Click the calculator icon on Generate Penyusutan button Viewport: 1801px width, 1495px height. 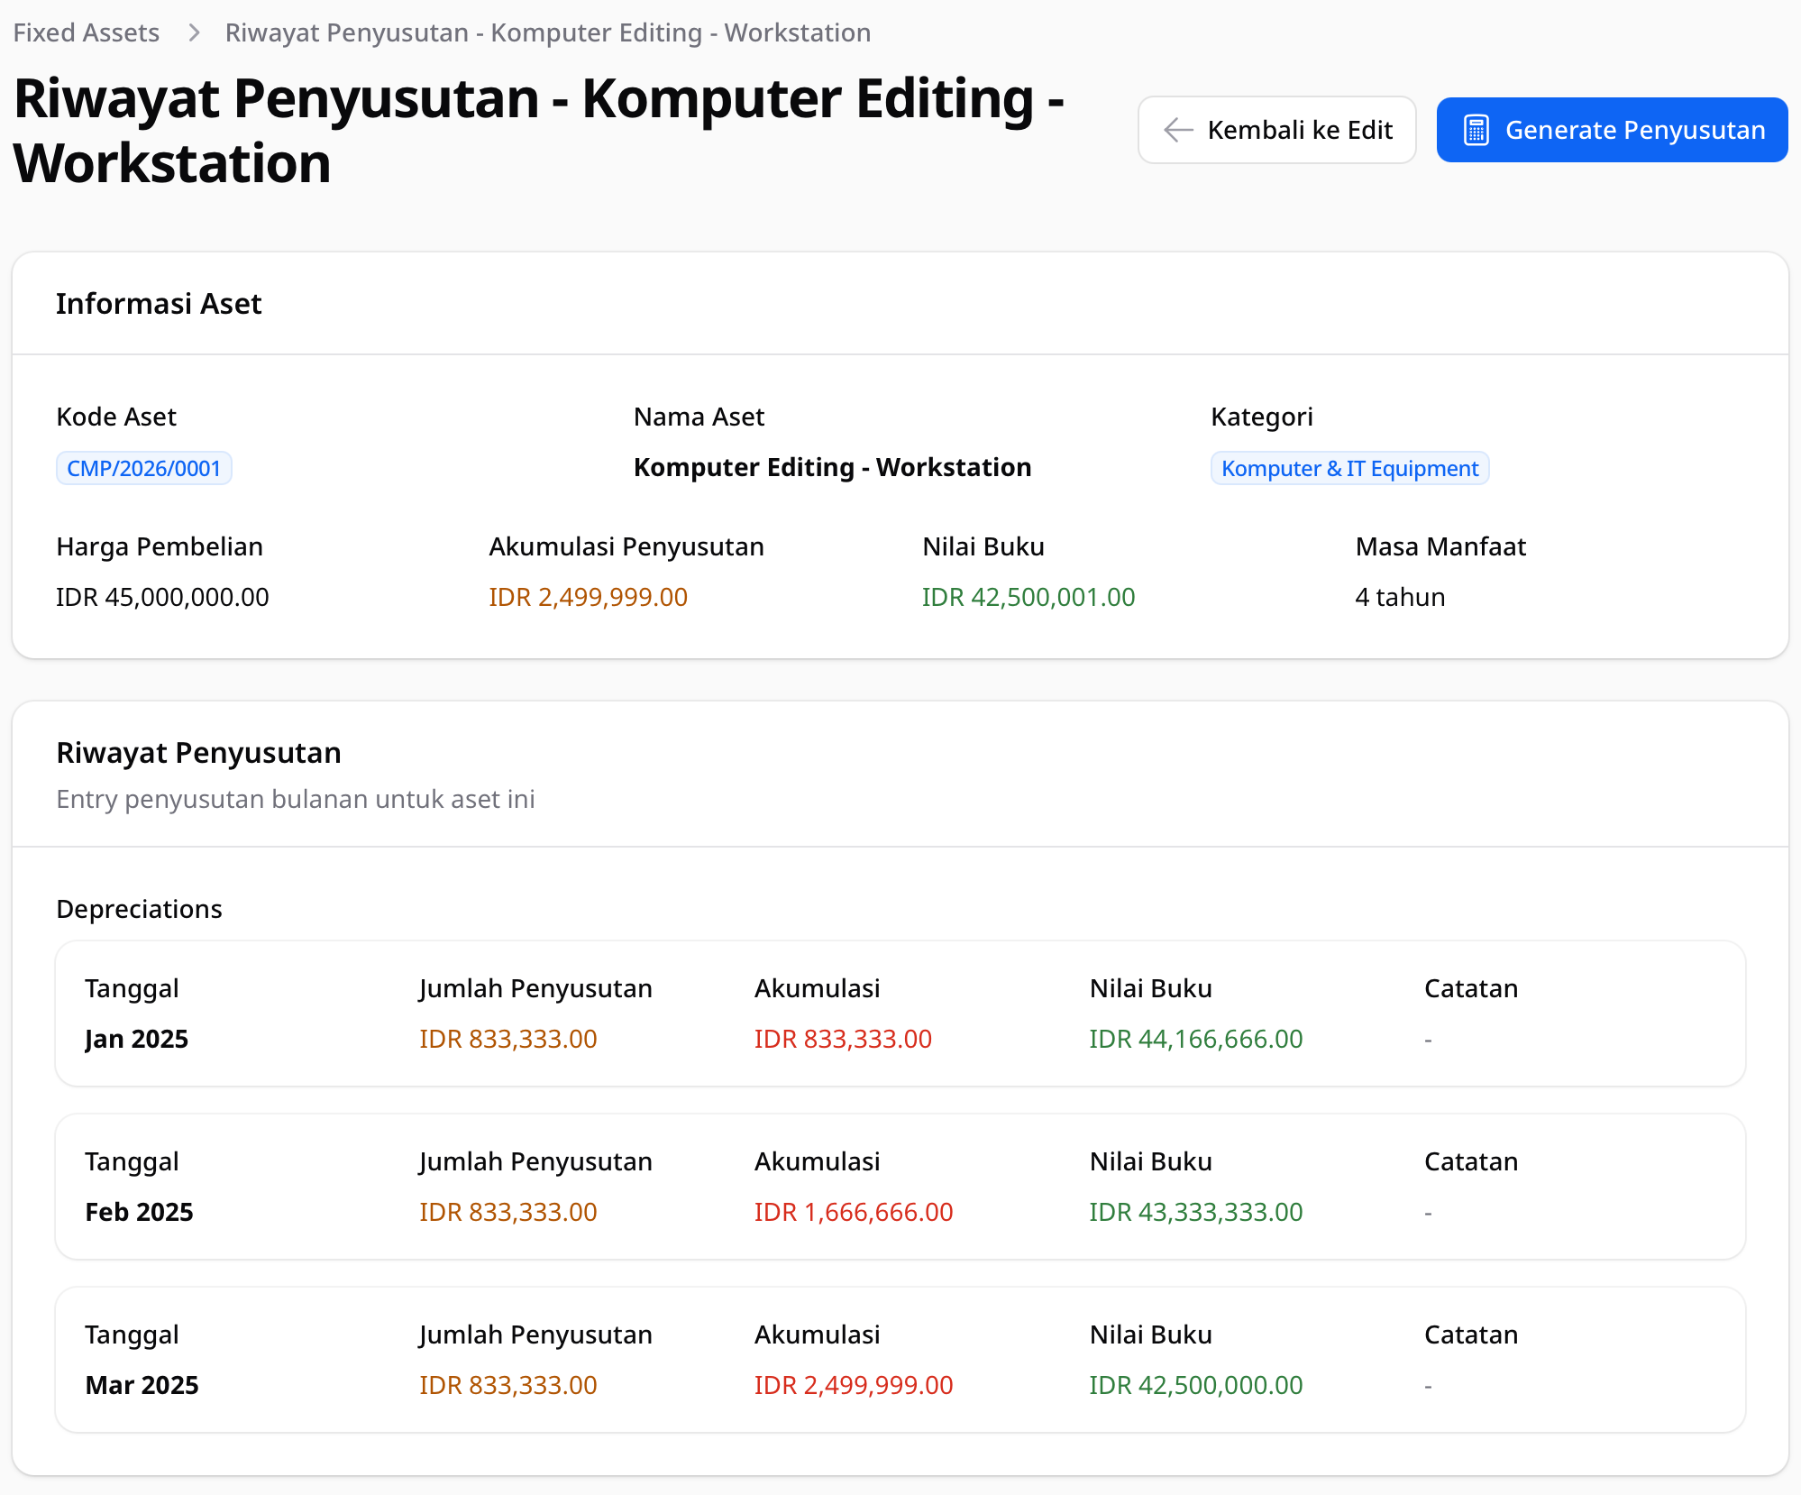[1475, 129]
